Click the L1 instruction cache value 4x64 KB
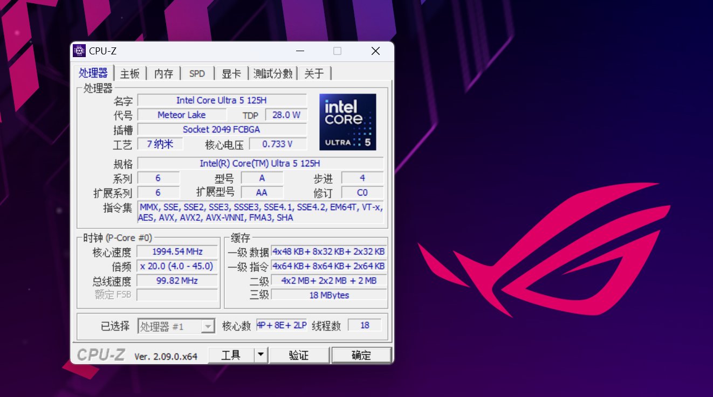The image size is (713, 397). (x=328, y=266)
